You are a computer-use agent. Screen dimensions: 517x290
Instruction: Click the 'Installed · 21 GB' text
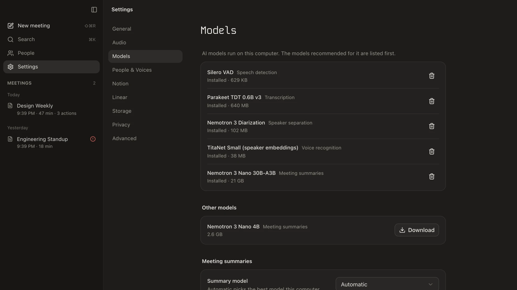pyautogui.click(x=225, y=181)
